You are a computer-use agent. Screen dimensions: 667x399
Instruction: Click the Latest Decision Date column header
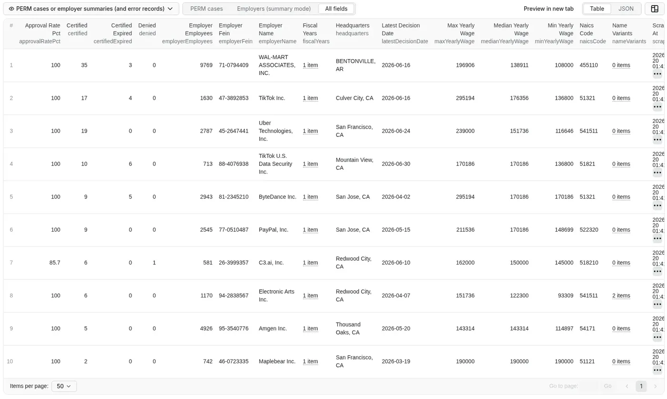[404, 33]
